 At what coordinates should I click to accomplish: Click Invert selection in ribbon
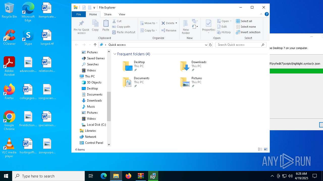(248, 32)
